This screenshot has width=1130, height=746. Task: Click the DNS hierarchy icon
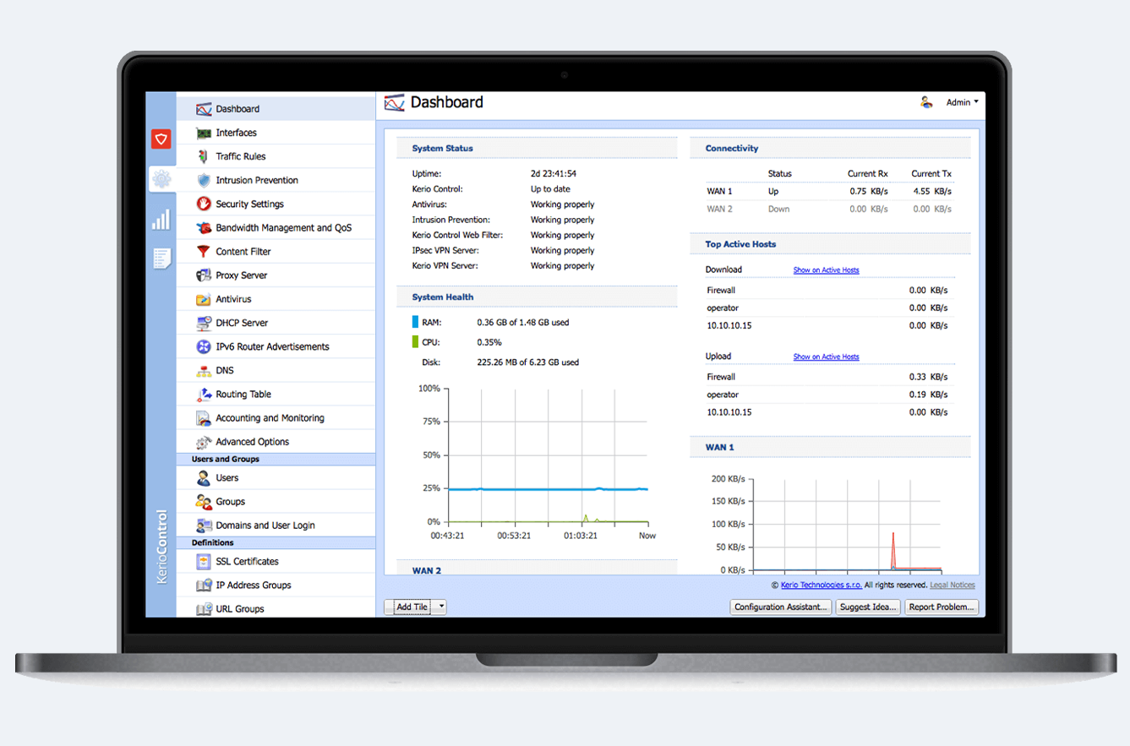coord(204,370)
